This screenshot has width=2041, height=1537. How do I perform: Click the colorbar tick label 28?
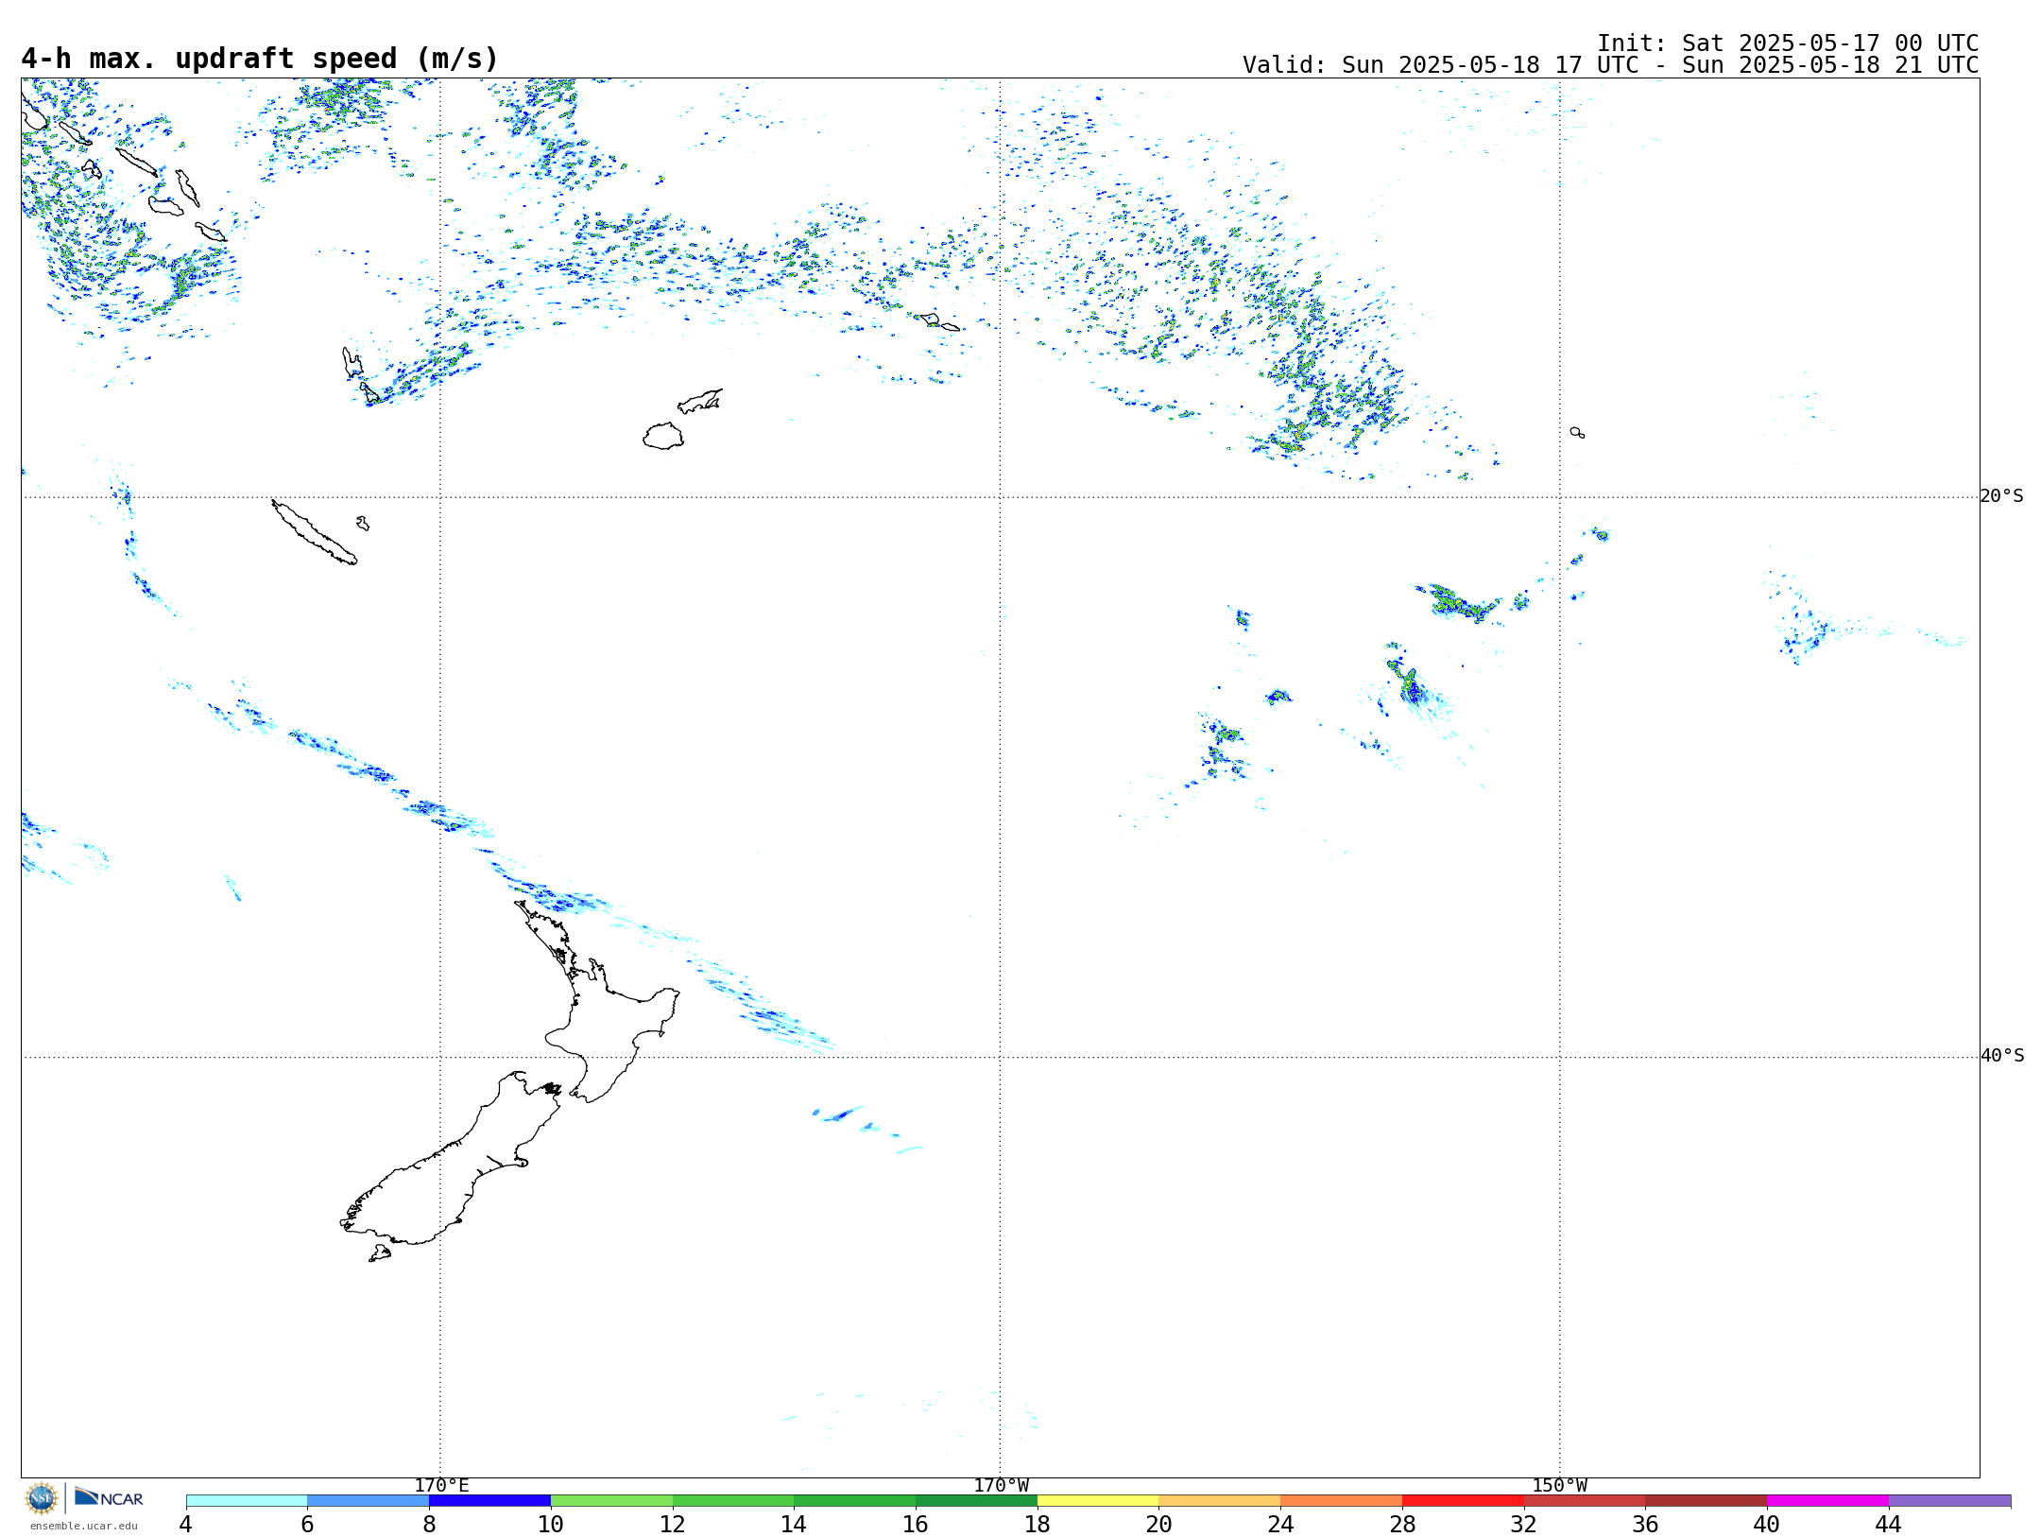[x=1402, y=1524]
